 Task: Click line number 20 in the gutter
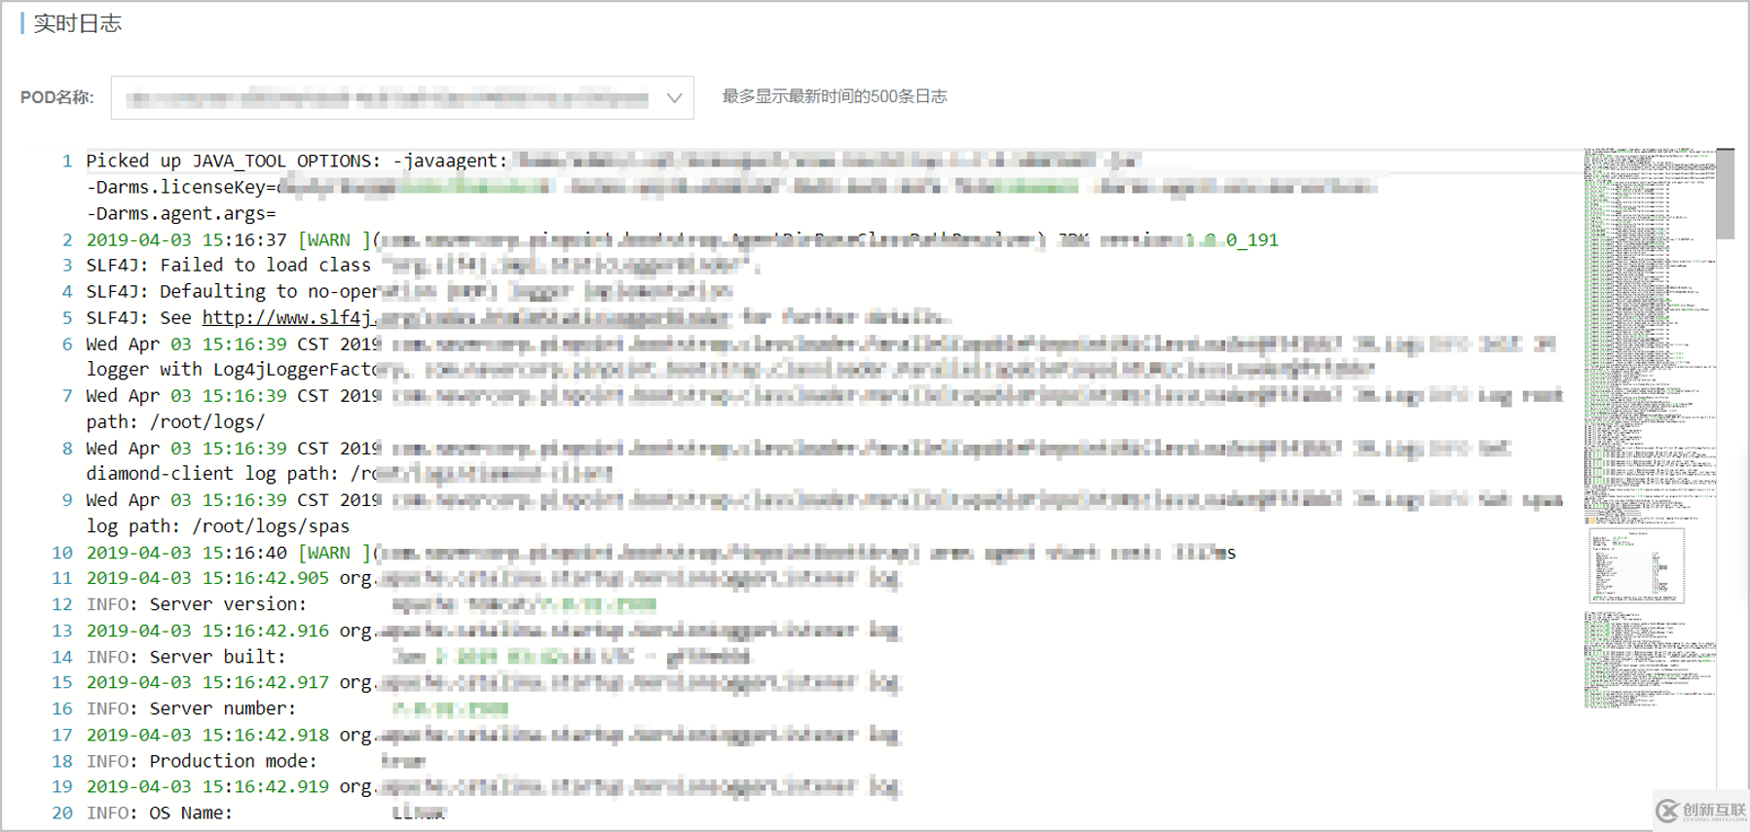tap(62, 814)
